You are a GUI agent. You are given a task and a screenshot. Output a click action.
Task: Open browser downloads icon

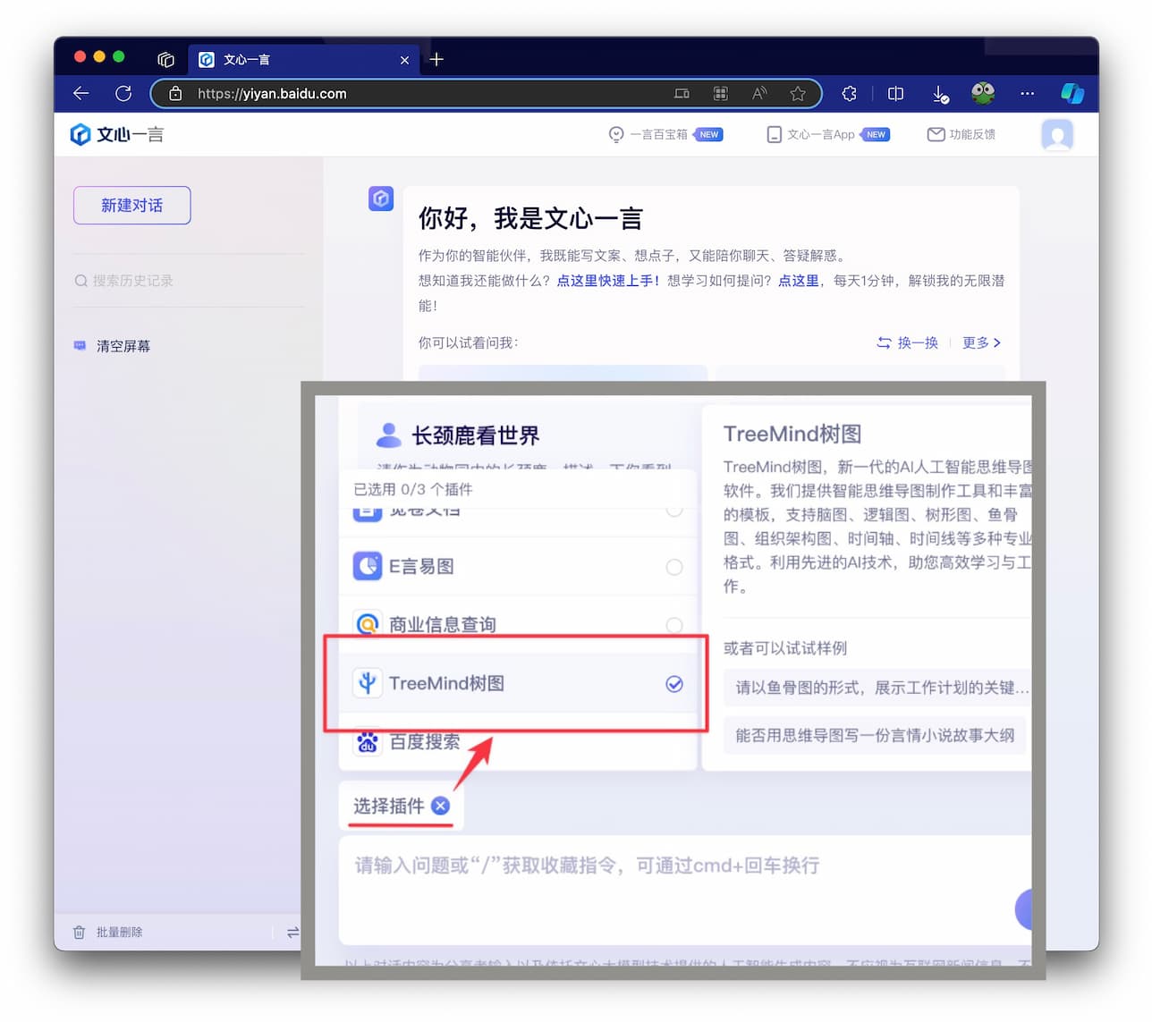[940, 94]
